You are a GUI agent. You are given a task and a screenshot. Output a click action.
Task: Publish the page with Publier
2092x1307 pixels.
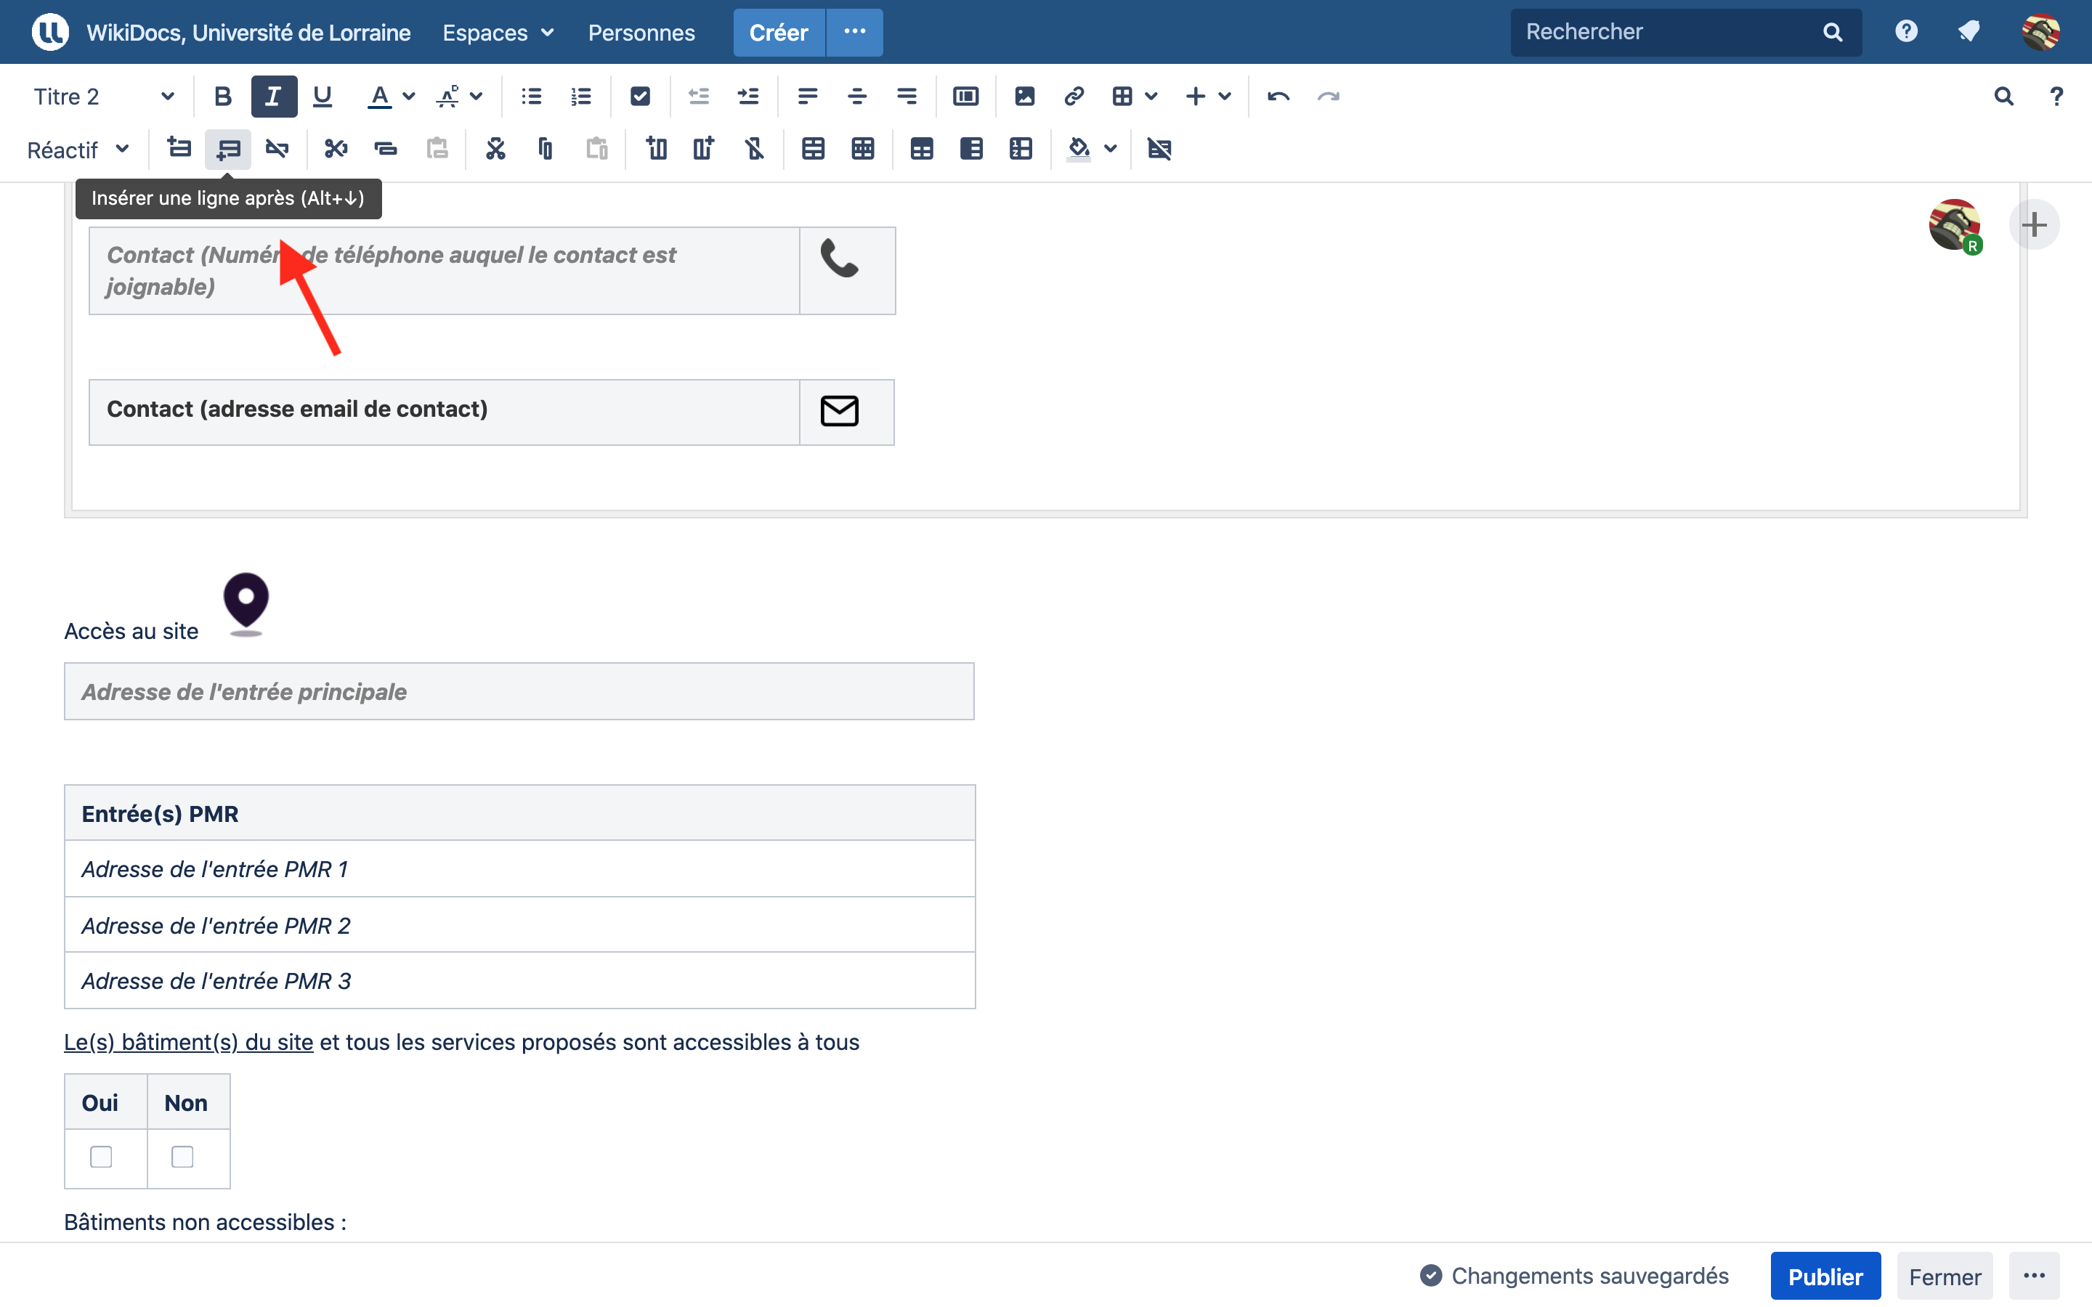click(x=1825, y=1276)
